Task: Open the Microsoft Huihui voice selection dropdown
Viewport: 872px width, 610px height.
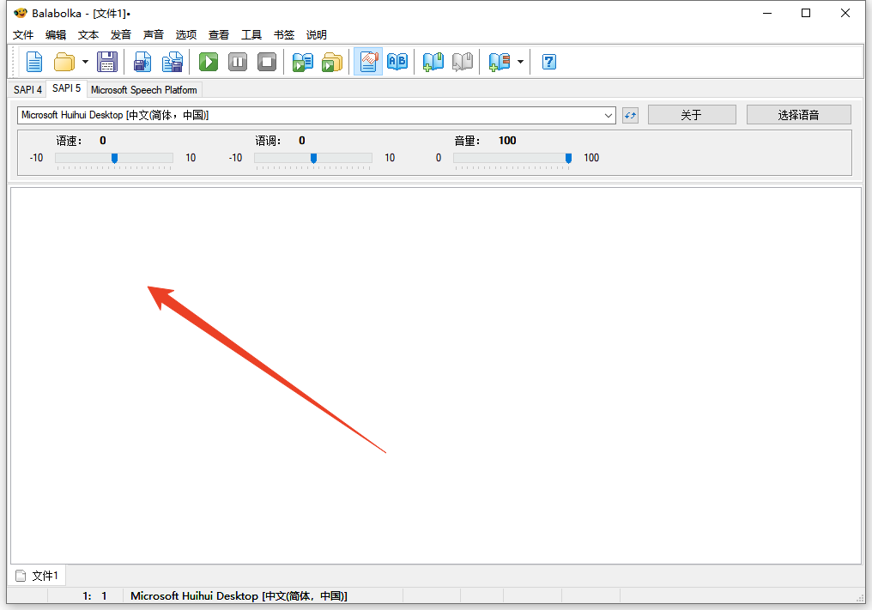Action: click(609, 115)
